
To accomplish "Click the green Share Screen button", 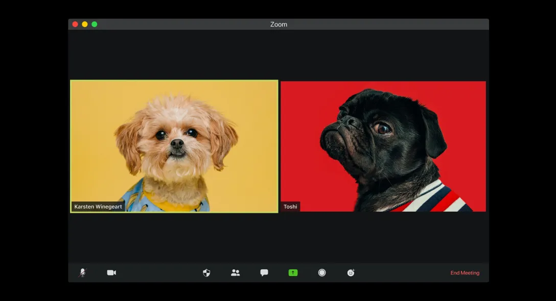I will coord(293,272).
